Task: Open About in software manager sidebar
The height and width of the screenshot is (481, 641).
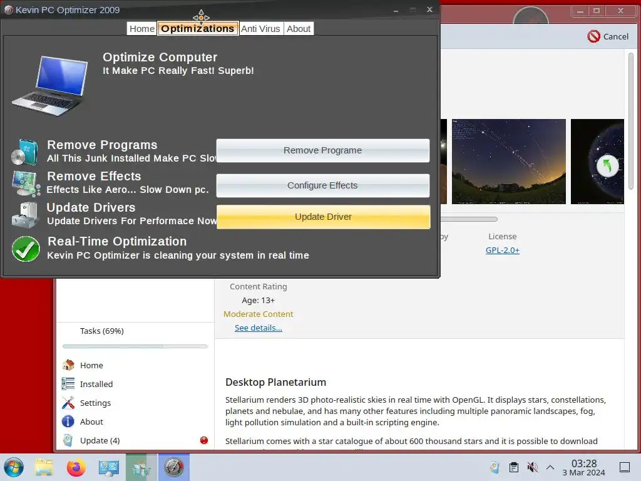Action: pos(91,422)
